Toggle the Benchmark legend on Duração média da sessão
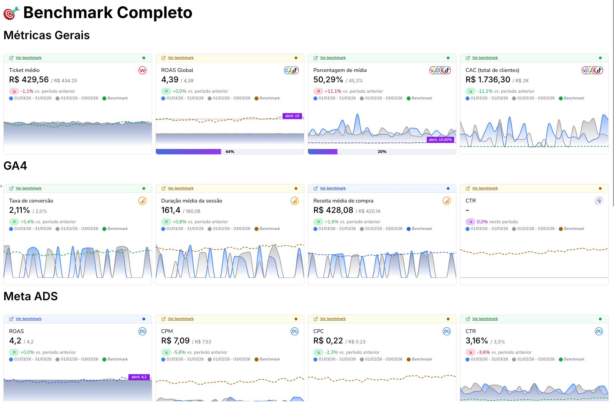Viewport: 614px width, 404px height. tap(267, 229)
